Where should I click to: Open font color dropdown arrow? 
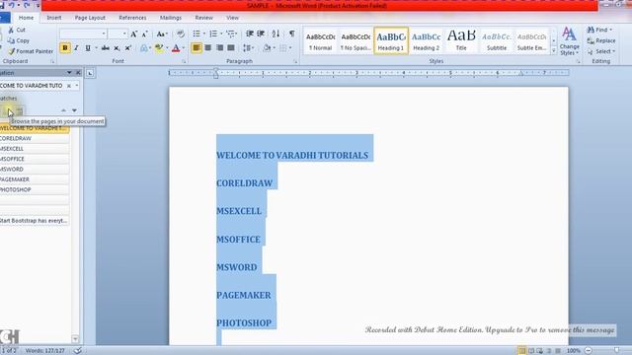pyautogui.click(x=184, y=48)
